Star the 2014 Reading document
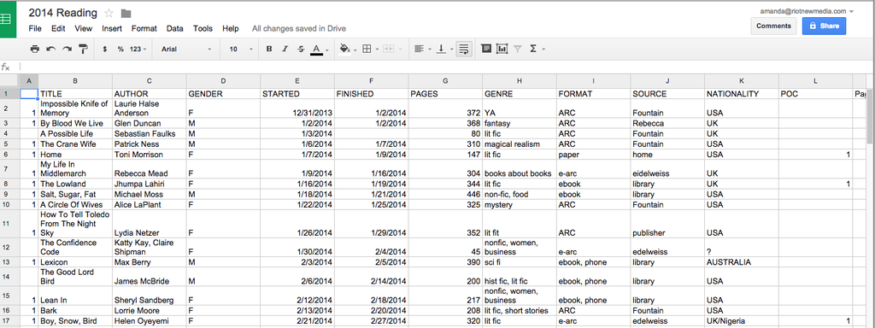 (x=109, y=14)
